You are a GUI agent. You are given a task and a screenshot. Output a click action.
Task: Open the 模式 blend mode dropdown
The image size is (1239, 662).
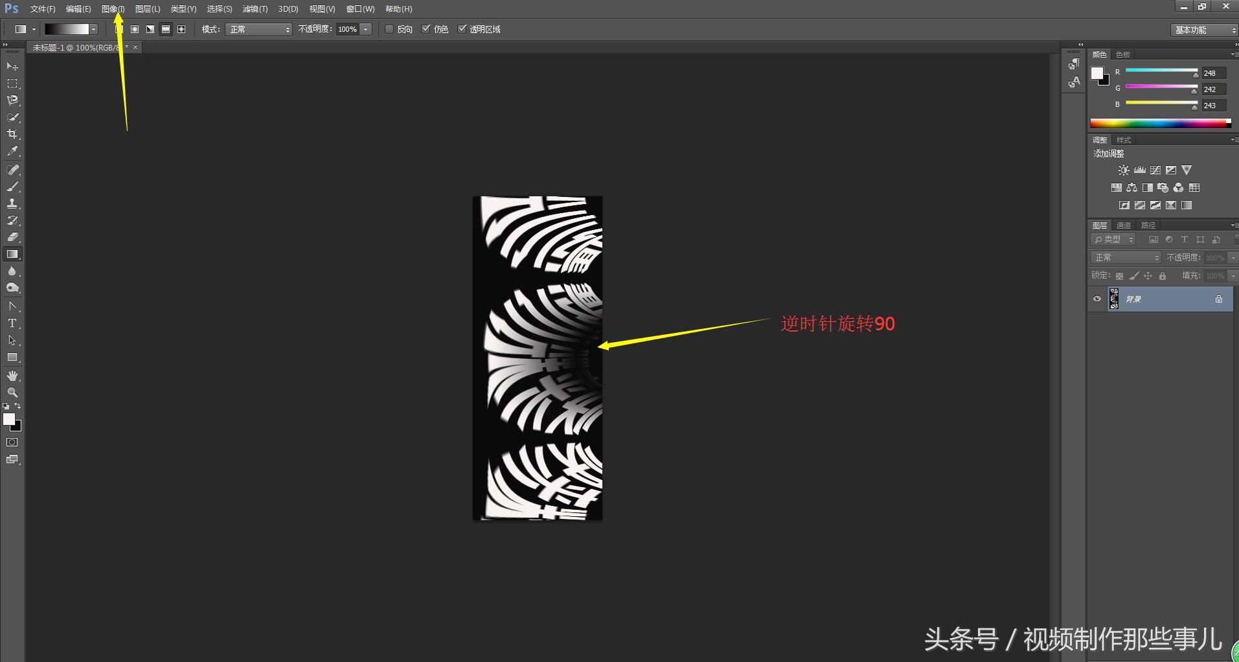point(258,29)
